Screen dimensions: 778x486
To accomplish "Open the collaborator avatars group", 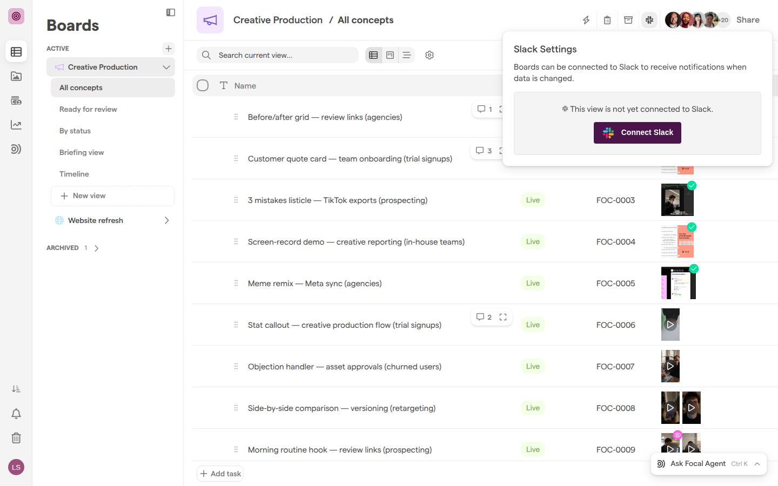I will click(x=697, y=20).
